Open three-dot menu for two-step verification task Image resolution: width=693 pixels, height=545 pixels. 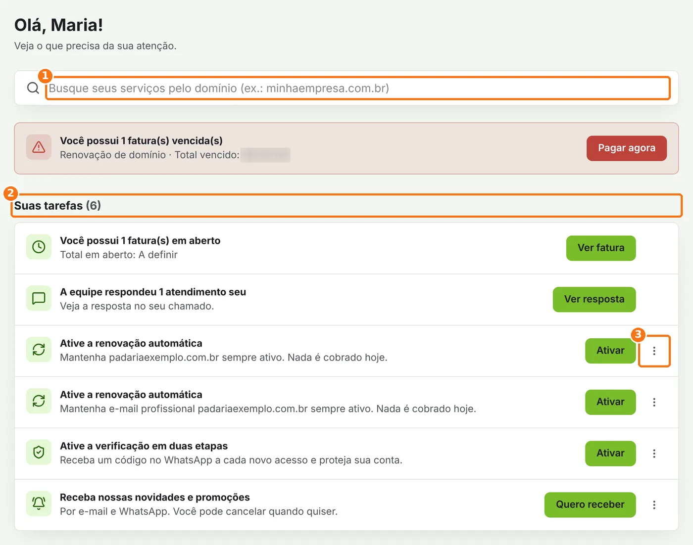[x=654, y=454]
